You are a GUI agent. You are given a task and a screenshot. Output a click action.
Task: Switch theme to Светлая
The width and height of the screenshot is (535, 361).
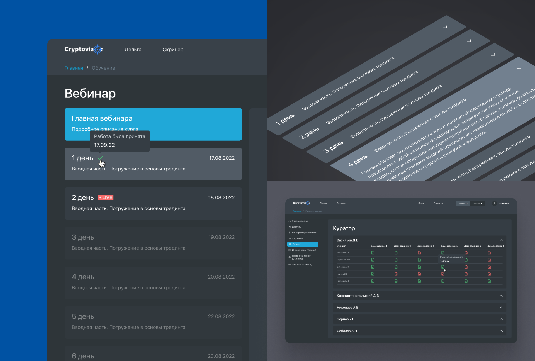(x=477, y=203)
